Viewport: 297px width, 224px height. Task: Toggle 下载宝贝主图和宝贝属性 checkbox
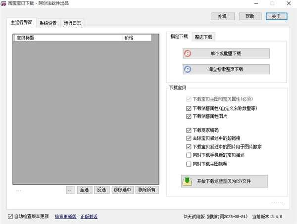[189, 99]
